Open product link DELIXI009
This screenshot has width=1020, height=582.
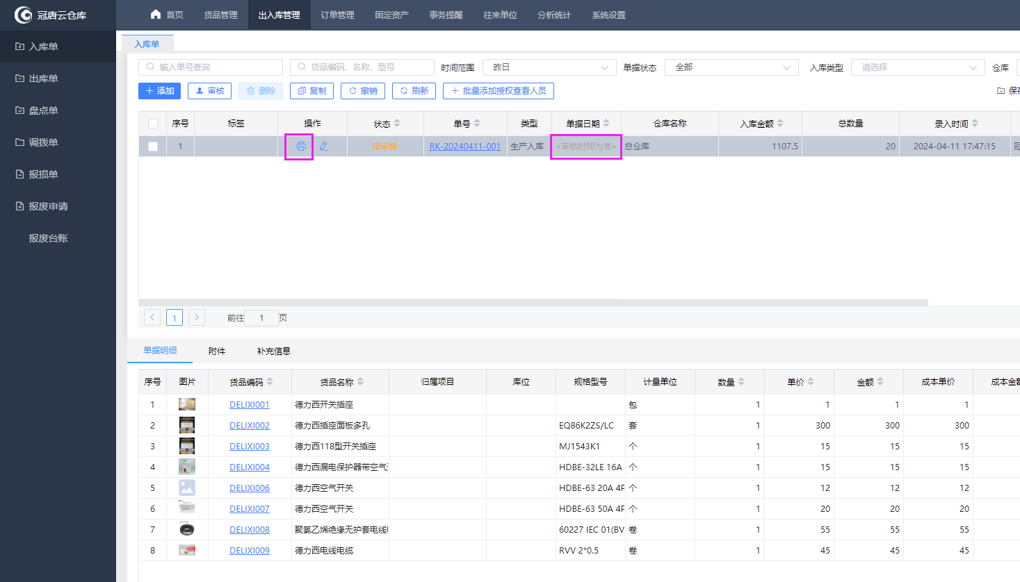tap(250, 551)
